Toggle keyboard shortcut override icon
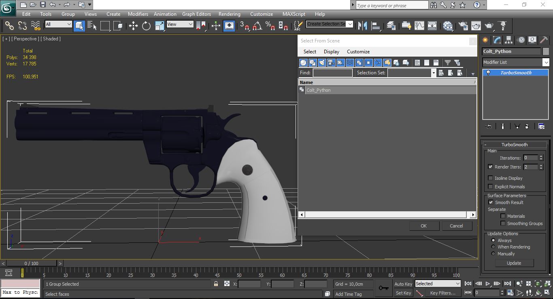The width and height of the screenshot is (553, 299). tap(229, 26)
